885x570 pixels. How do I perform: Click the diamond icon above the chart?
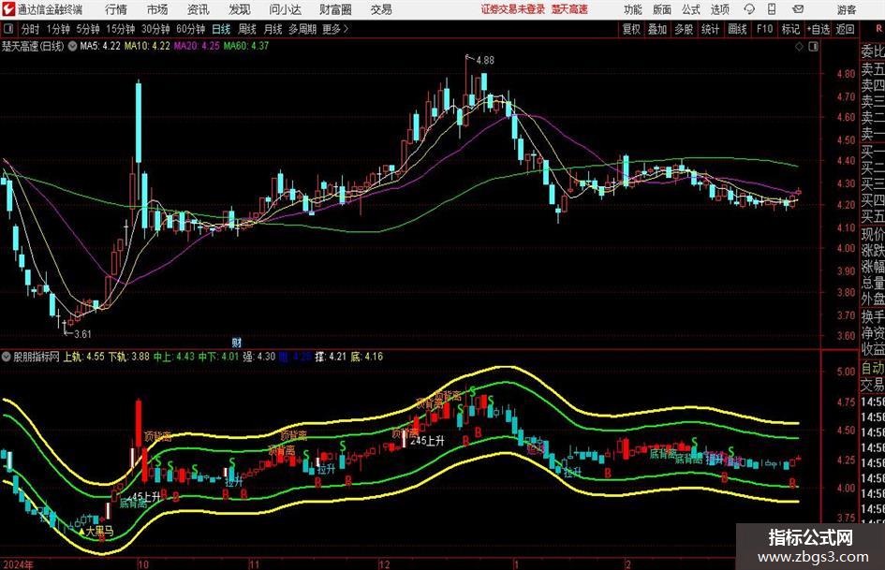point(799,46)
